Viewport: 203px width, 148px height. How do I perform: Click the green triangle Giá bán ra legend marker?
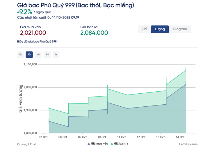[x=112, y=143]
